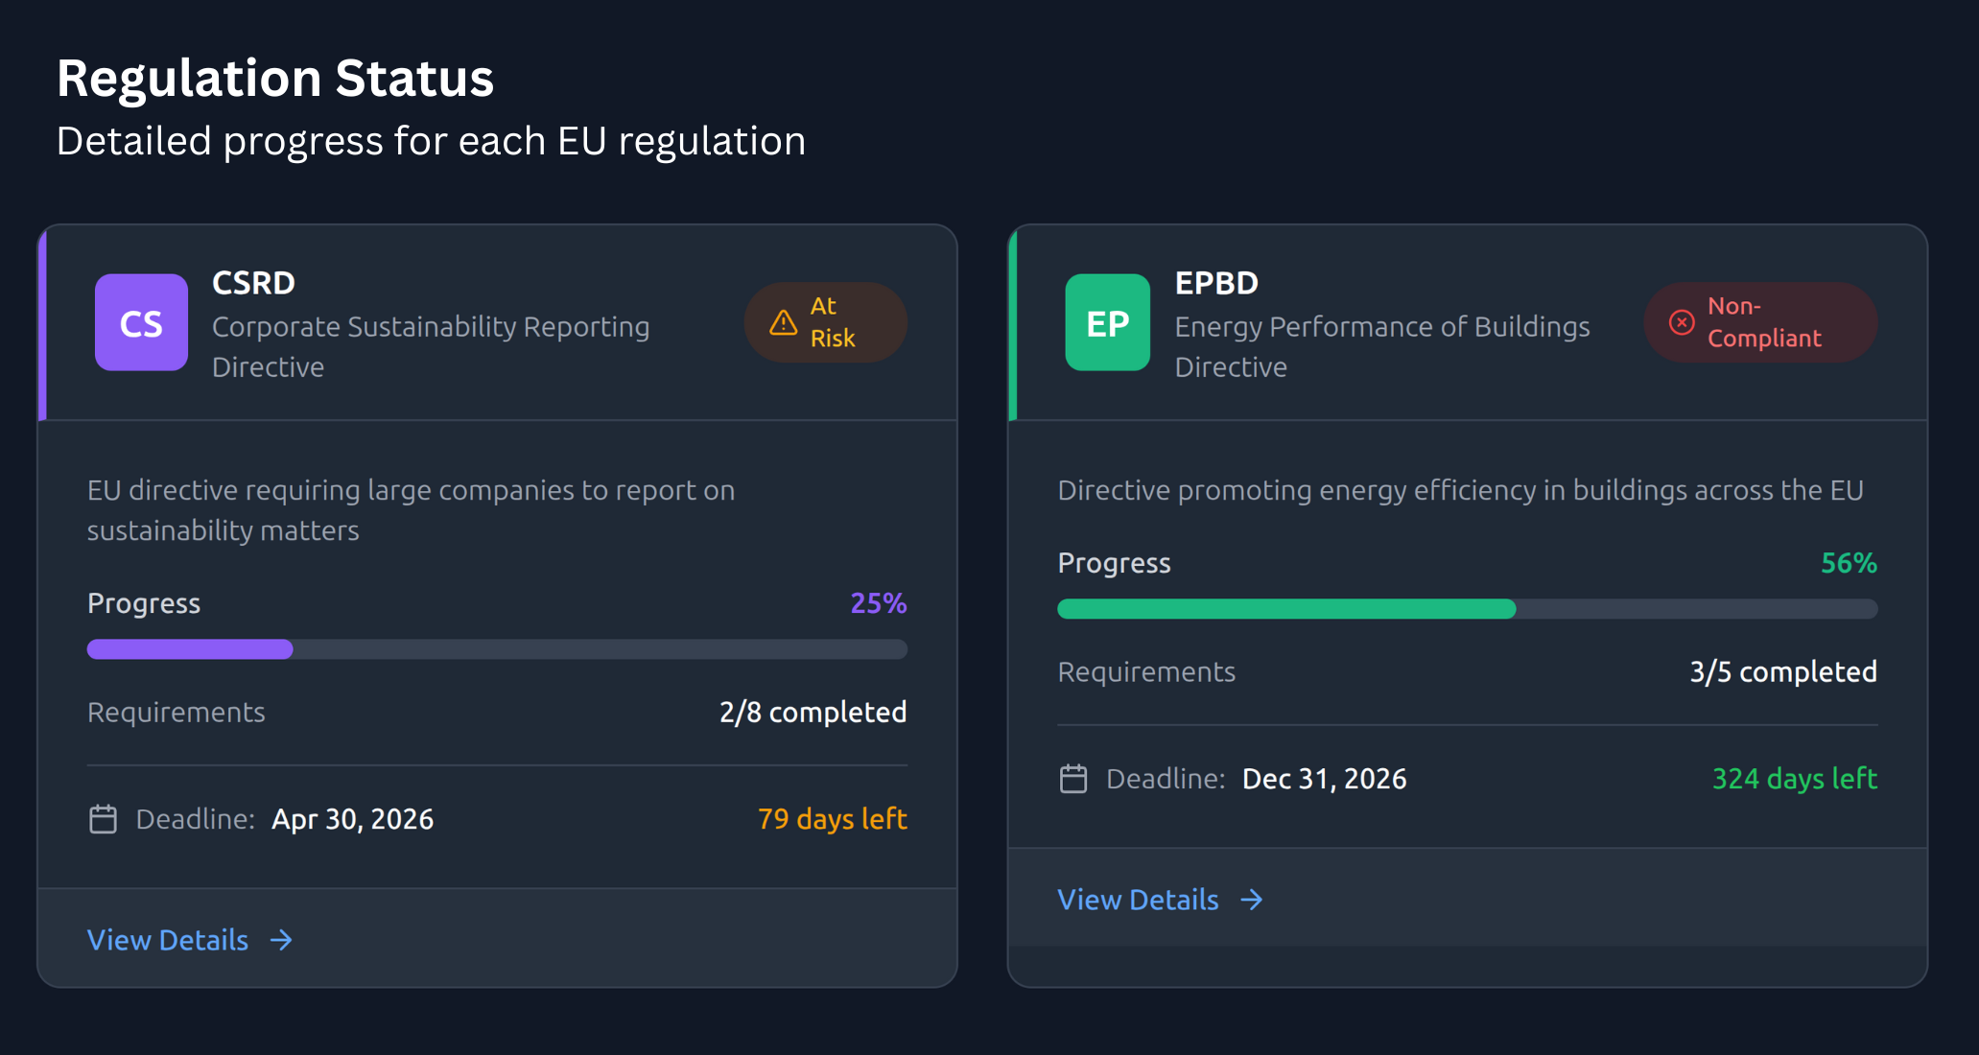This screenshot has width=1979, height=1055.
Task: Click the 3/5 completed requirements text
Action: click(1782, 672)
